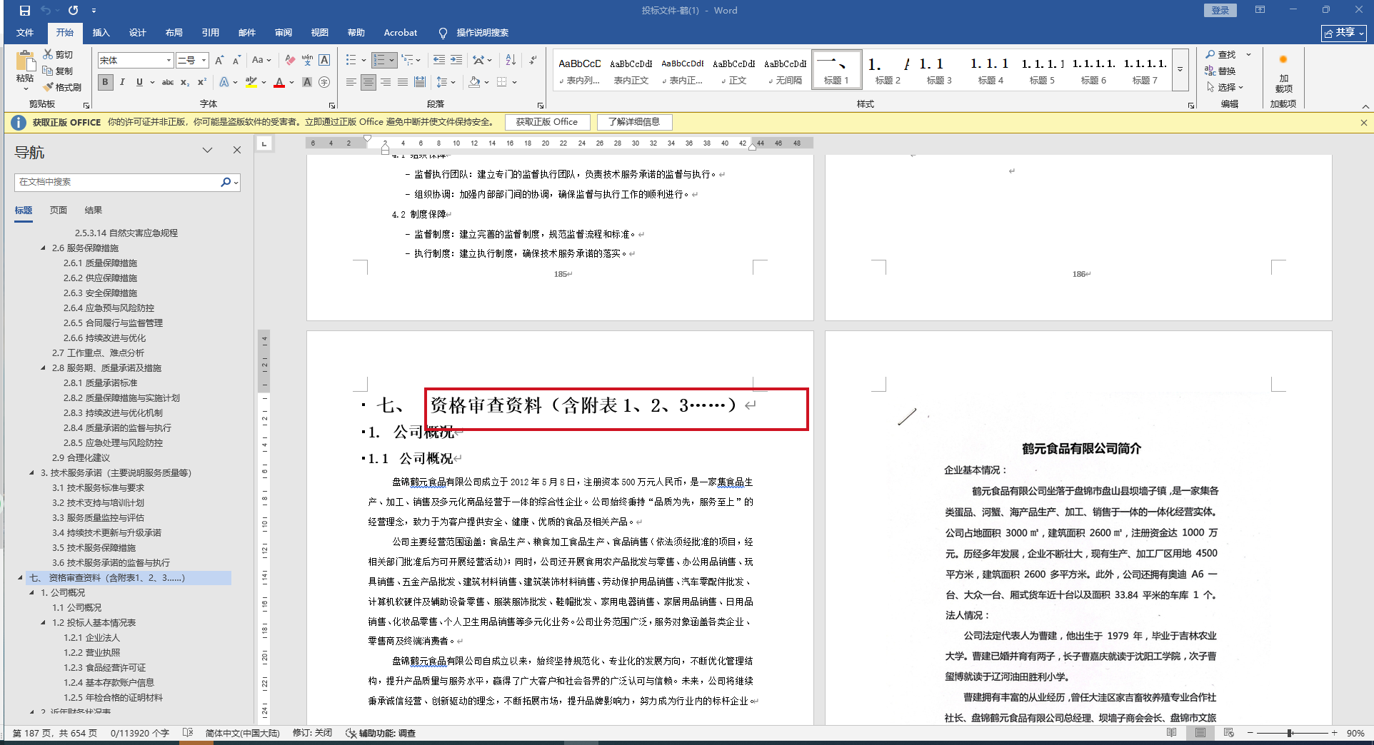The image size is (1374, 745).
Task: Select 2.6.4 应急预与风险防控 in navigation
Action: pyautogui.click(x=109, y=308)
